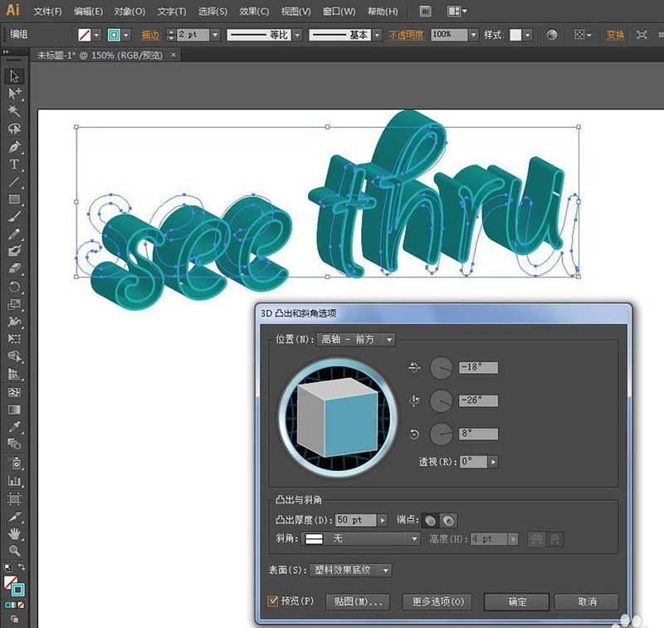Select the Pencil tool
This screenshot has width=664, height=628.
[x=14, y=234]
